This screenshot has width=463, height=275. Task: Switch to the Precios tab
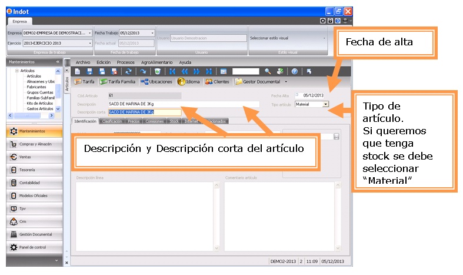pos(134,121)
